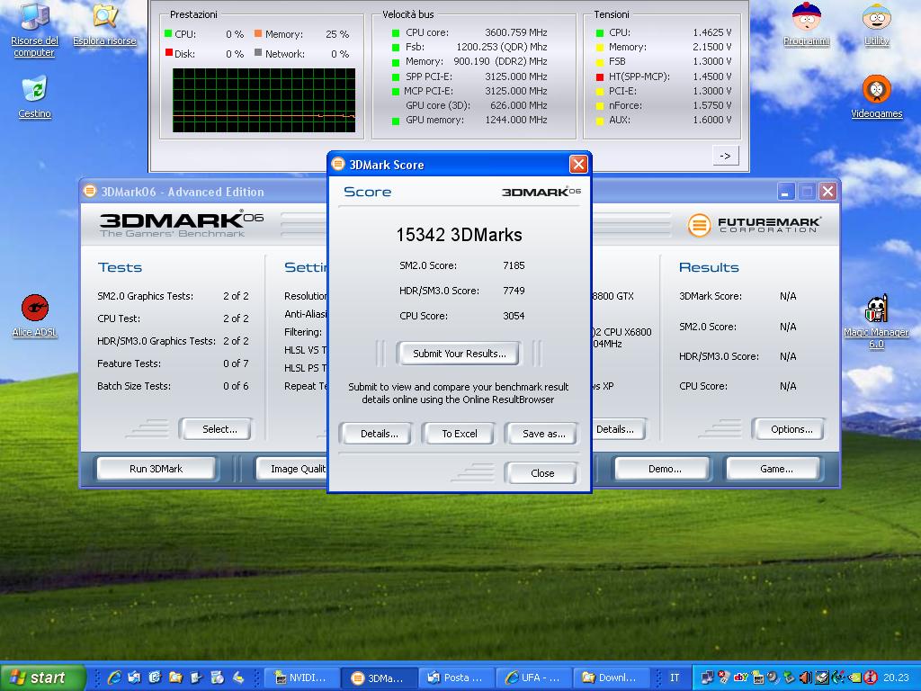Open the Alice ADSL desktop shortcut

point(35,316)
